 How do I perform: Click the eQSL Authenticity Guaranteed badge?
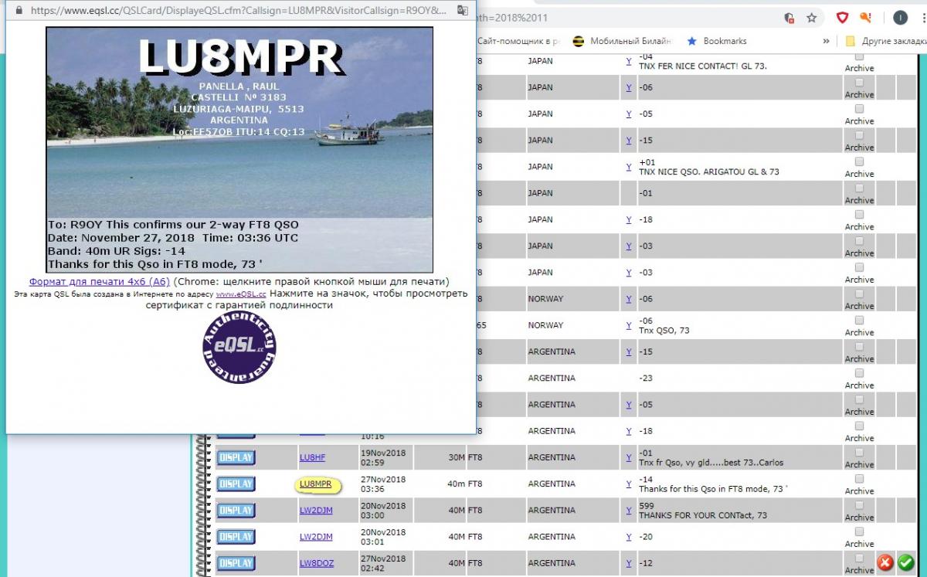(239, 347)
